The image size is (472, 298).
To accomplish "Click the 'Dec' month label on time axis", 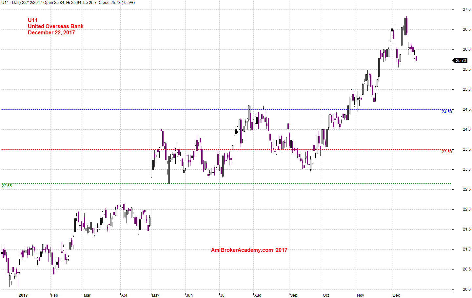I will coord(396,295).
